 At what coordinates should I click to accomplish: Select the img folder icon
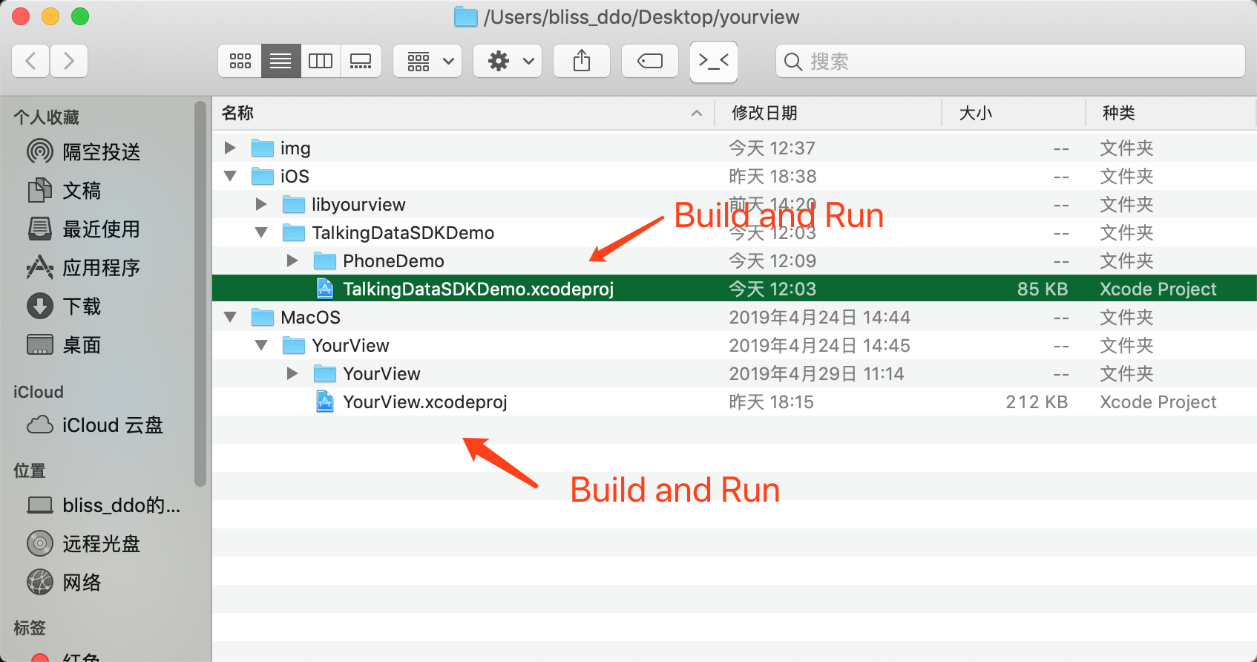pyautogui.click(x=263, y=148)
